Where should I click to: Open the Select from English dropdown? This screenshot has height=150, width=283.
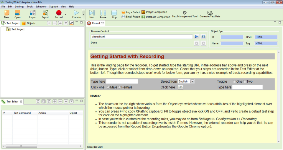[x=186, y=81]
